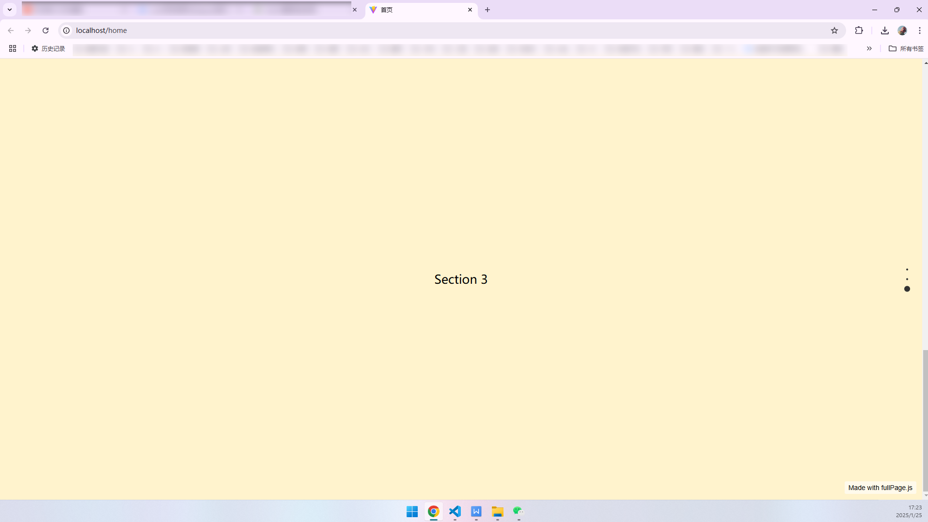Open the WPS taskbar icon

point(476,511)
